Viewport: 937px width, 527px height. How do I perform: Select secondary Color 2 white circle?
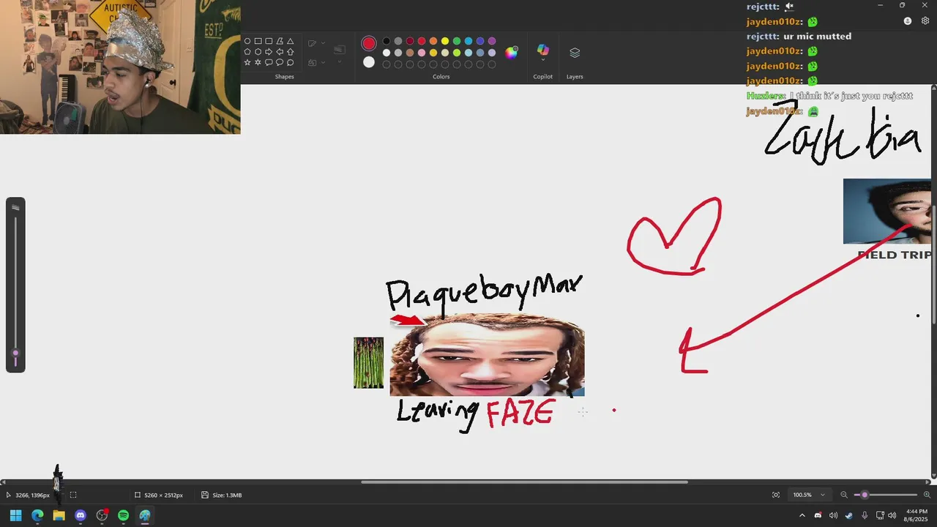tap(369, 62)
